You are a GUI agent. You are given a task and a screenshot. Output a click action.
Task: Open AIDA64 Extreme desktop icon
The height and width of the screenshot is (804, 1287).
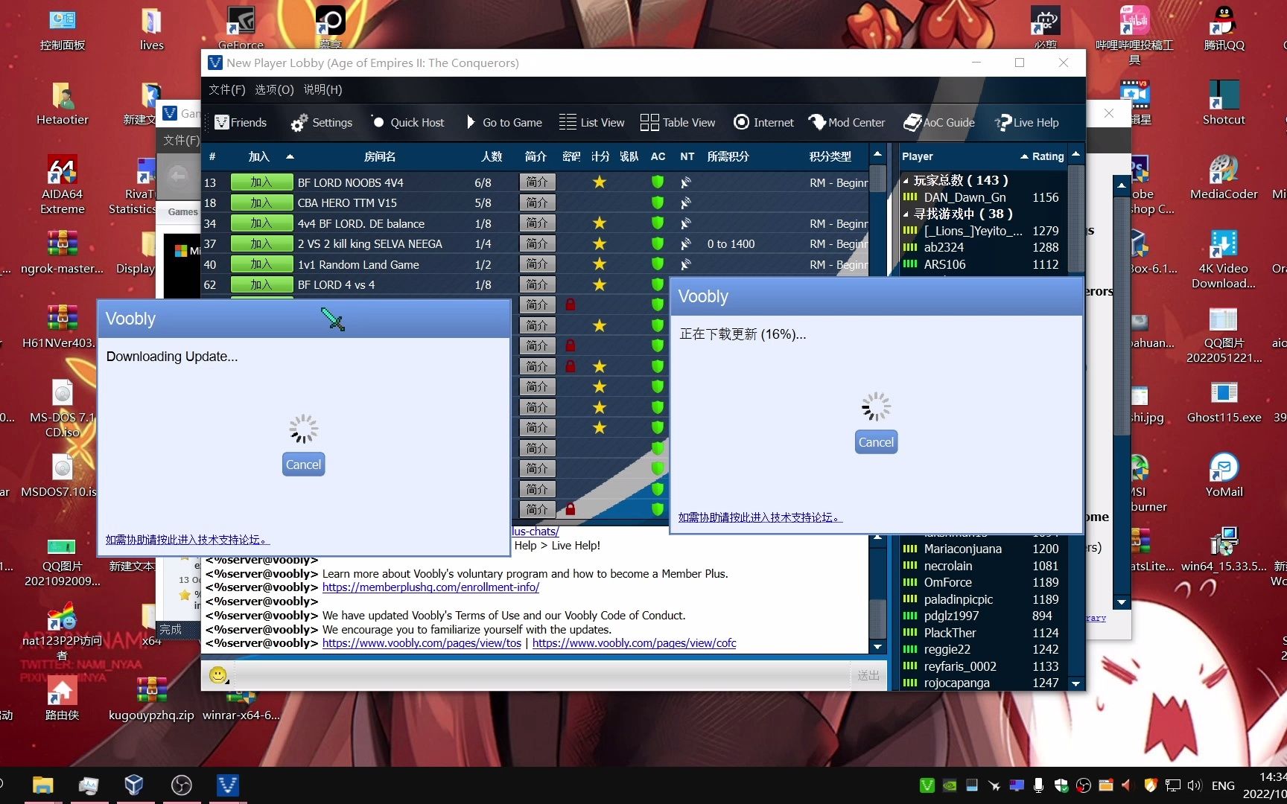[63, 185]
